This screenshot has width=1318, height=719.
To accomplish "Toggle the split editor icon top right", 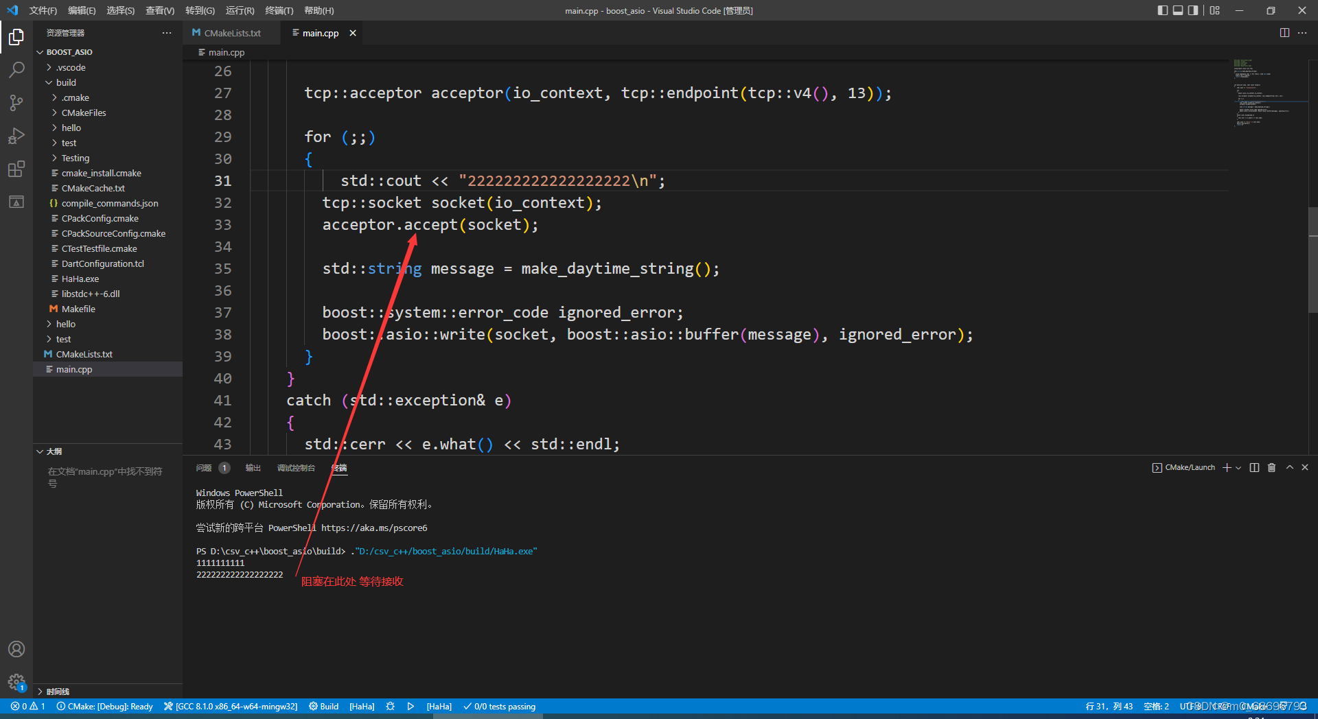I will (x=1284, y=32).
